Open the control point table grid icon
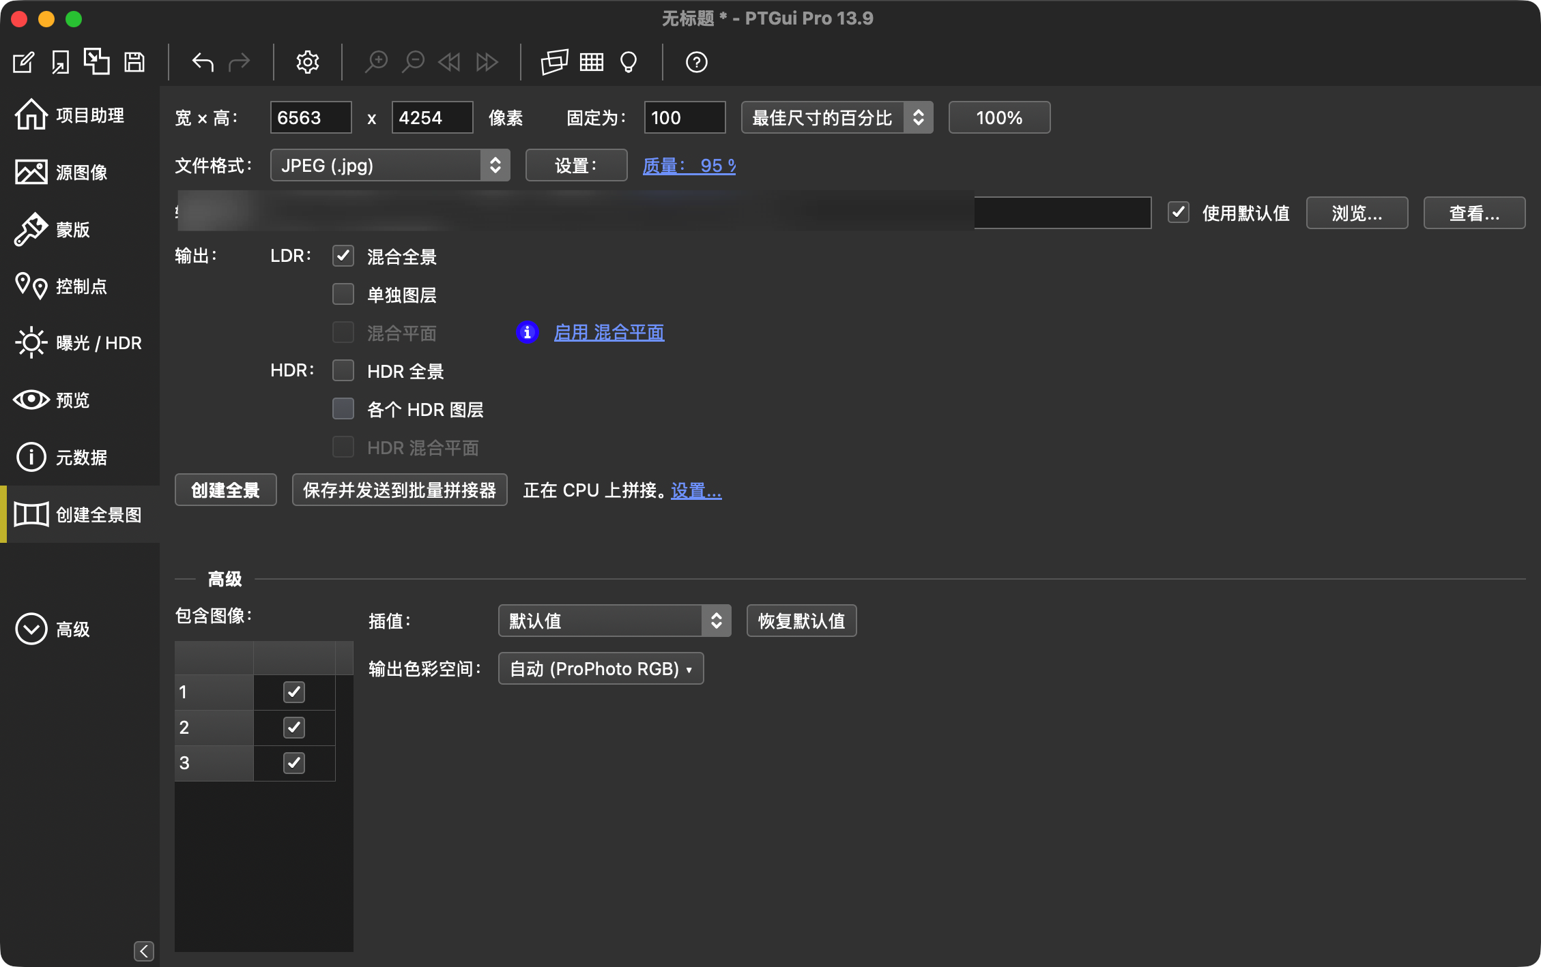 click(592, 62)
